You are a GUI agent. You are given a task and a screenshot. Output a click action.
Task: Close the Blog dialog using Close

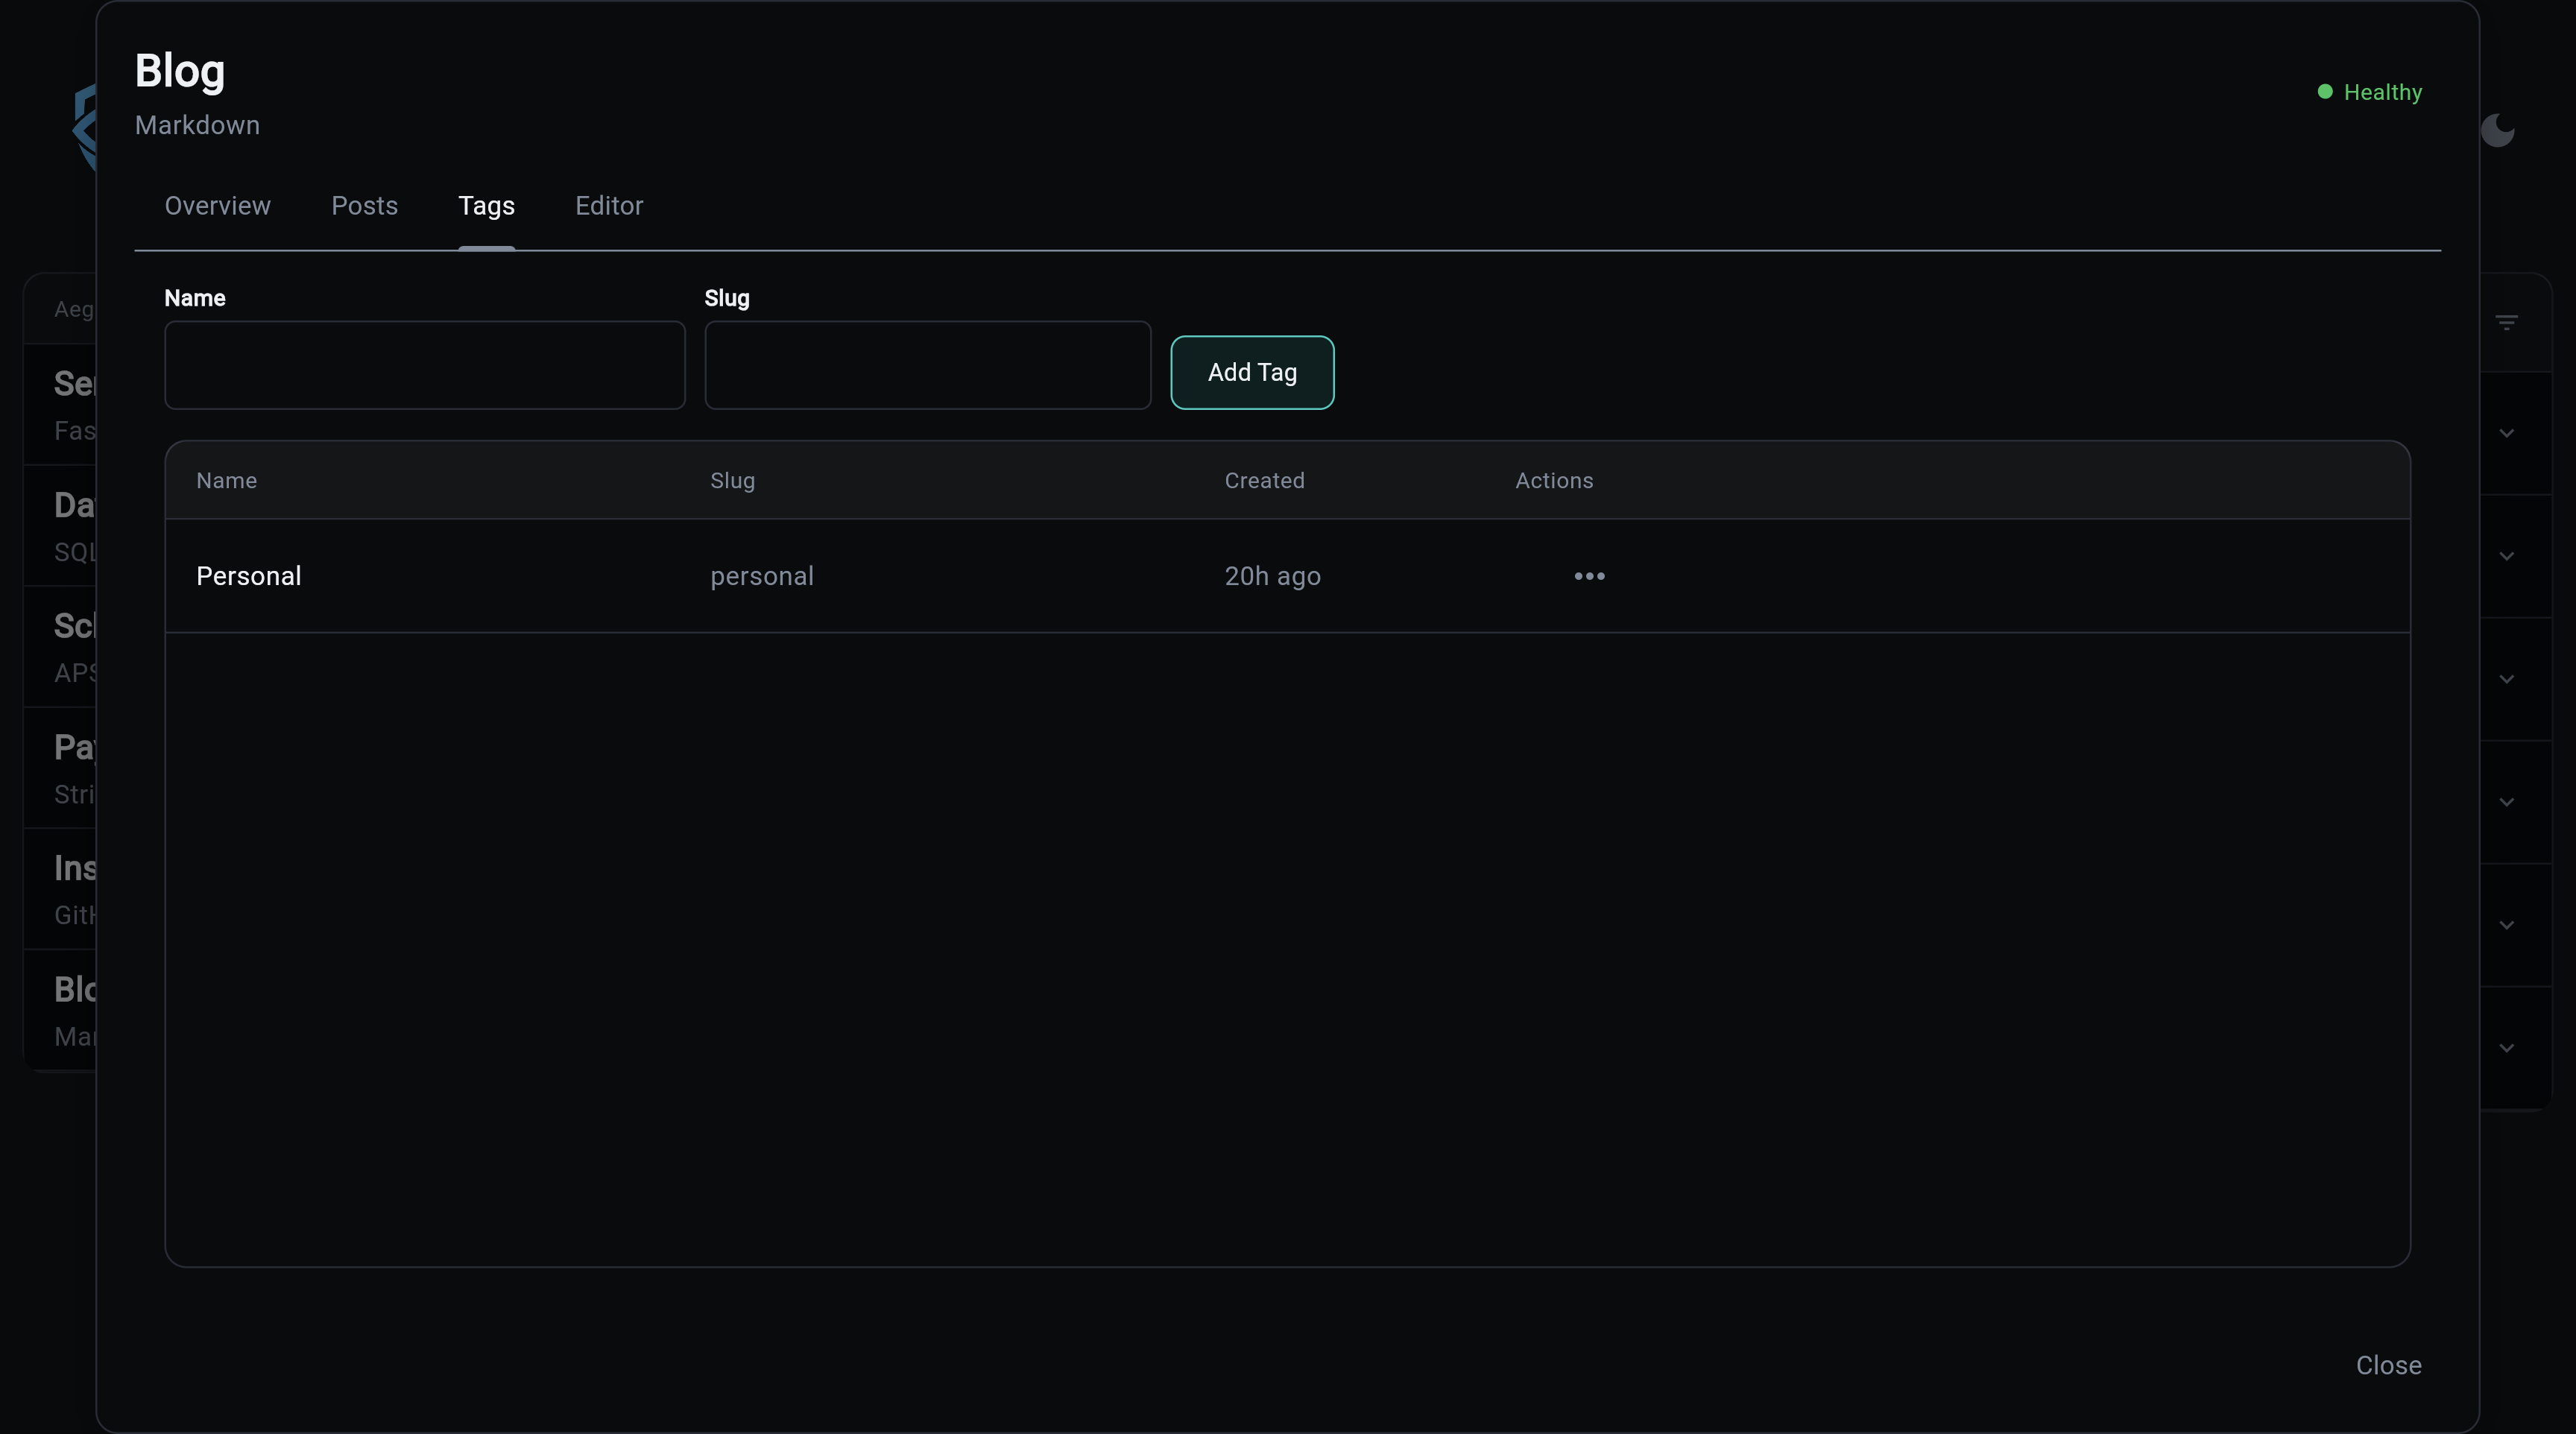(x=2388, y=1366)
